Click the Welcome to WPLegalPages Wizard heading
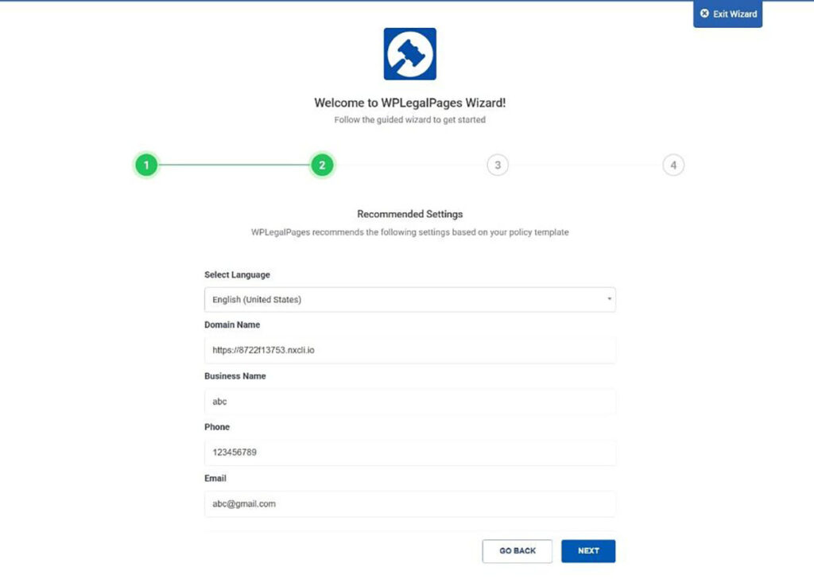Viewport: 814px width, 587px height. click(x=409, y=103)
